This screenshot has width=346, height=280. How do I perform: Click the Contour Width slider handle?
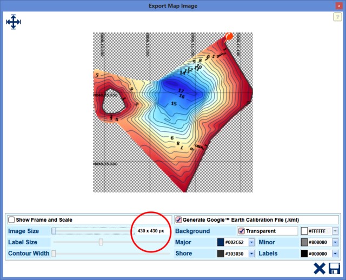click(54, 254)
